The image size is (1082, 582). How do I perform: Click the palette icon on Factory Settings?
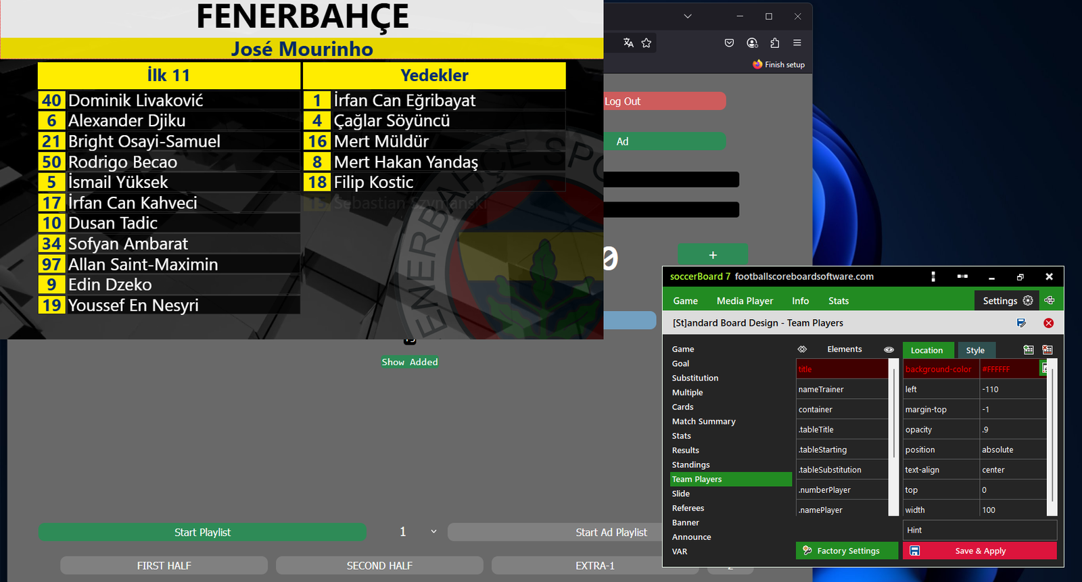click(x=807, y=551)
